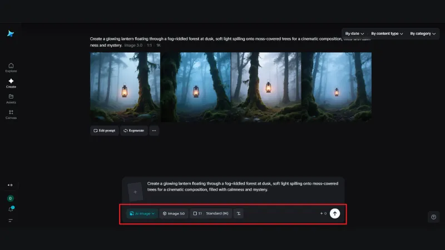445x250 pixels.
Task: Open the more options ellipsis menu
Action: pos(154,131)
